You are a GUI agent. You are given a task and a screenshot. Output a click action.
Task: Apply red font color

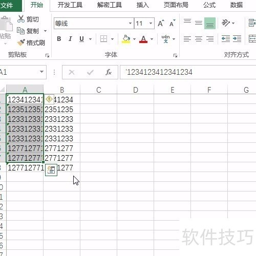[x=143, y=39]
